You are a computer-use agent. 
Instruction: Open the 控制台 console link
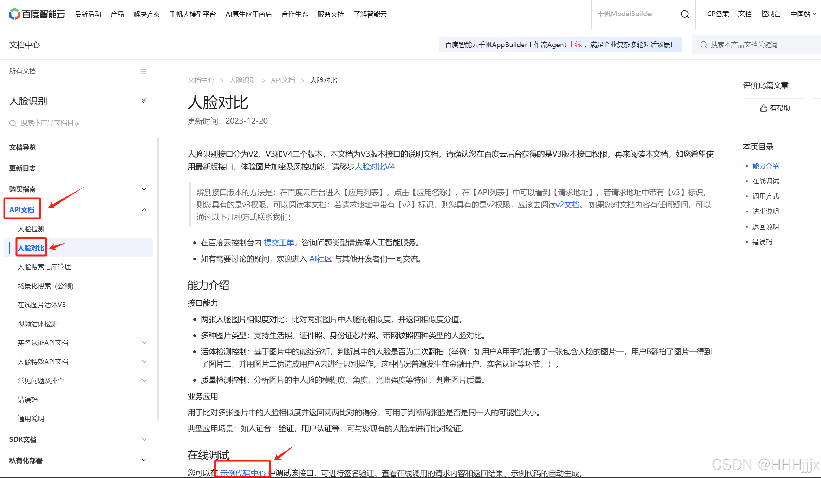771,14
